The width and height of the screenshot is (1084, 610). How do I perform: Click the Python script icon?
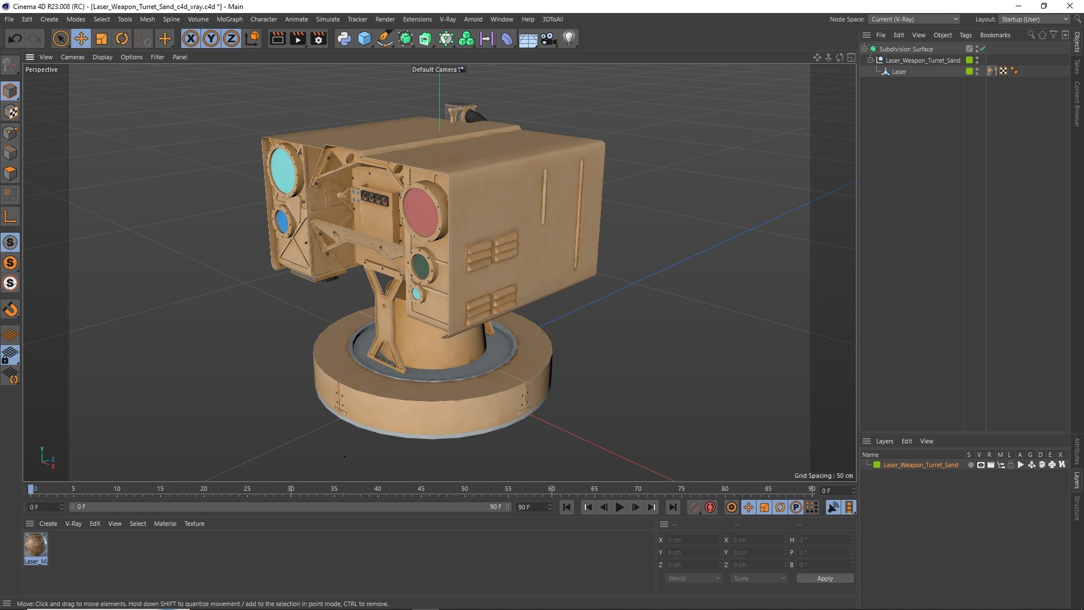(344, 38)
